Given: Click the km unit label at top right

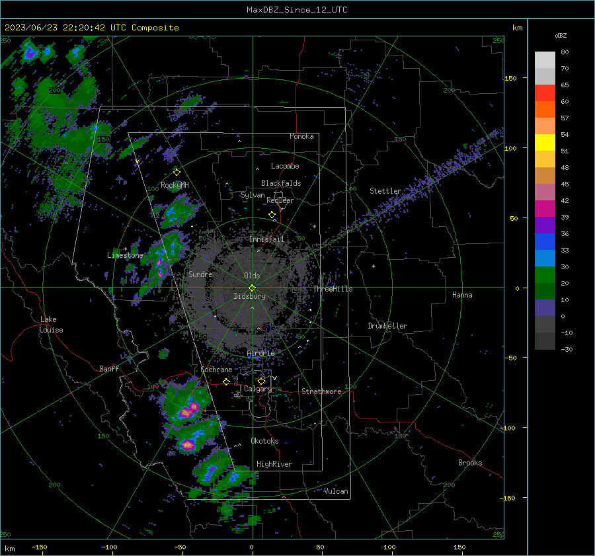Looking at the screenshot, I should [518, 28].
